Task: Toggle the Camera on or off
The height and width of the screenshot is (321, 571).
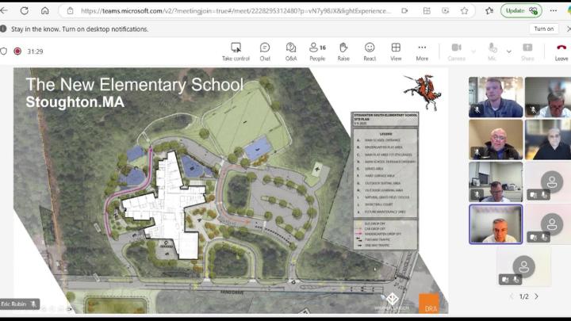Action: (x=456, y=52)
